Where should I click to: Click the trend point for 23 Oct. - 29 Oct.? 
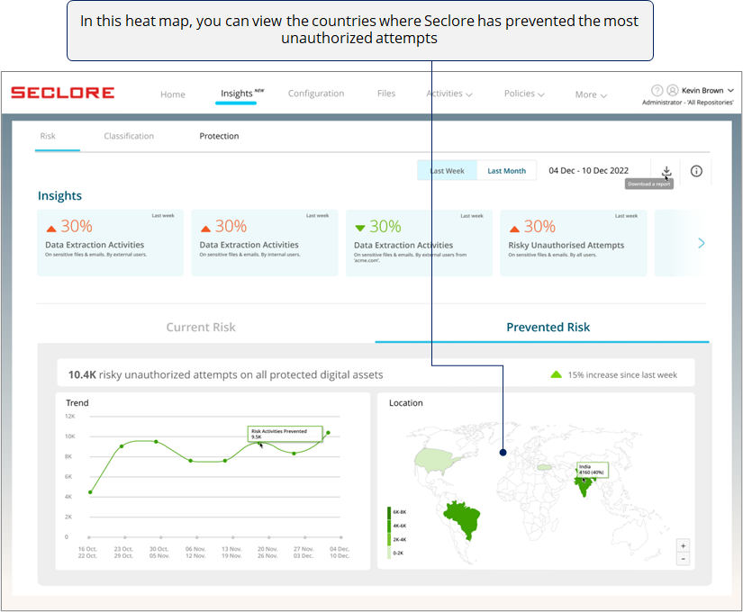point(122,446)
